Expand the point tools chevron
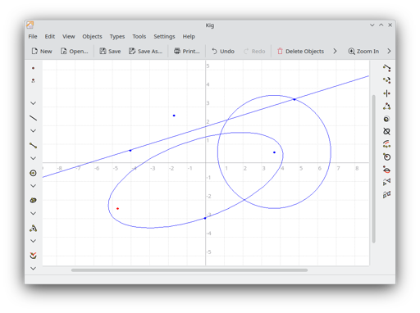 [33, 103]
